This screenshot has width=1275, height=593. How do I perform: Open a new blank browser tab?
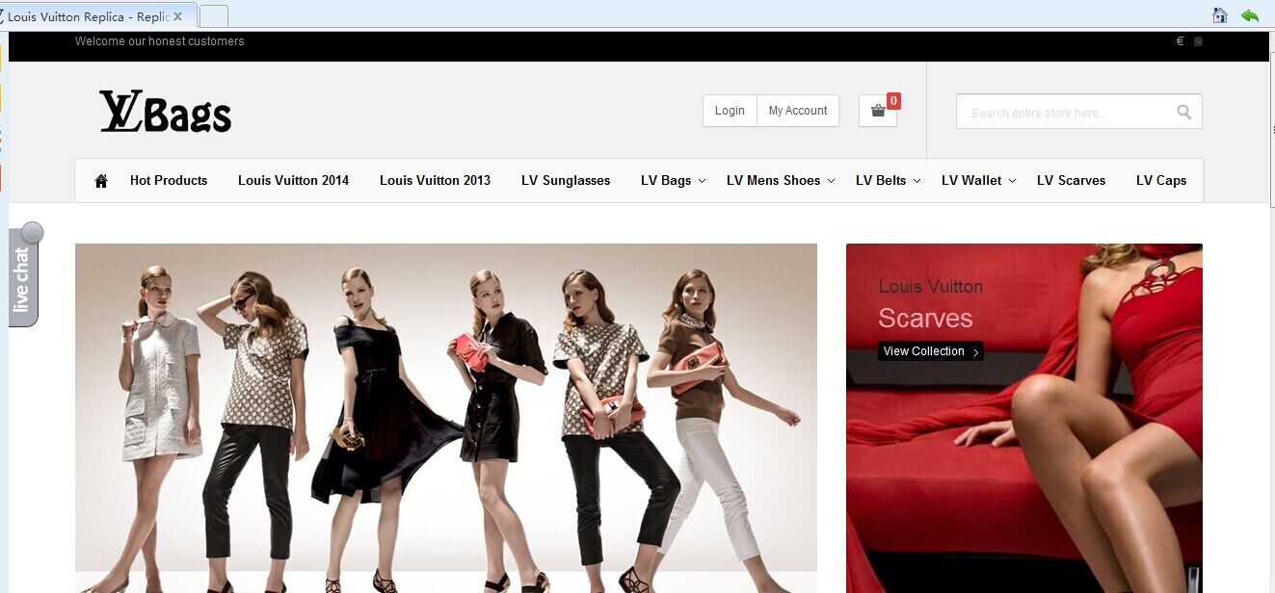pos(214,16)
